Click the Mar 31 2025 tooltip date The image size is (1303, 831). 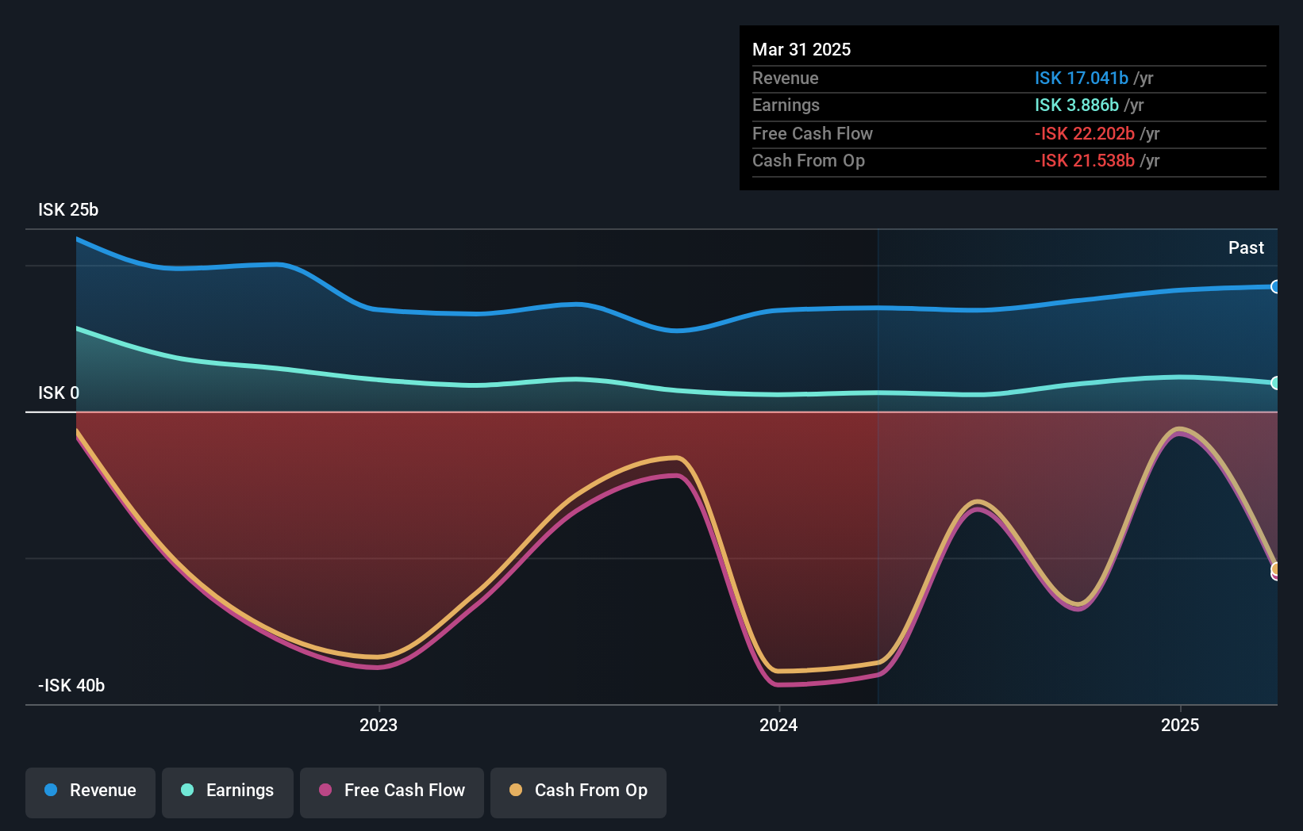[801, 49]
